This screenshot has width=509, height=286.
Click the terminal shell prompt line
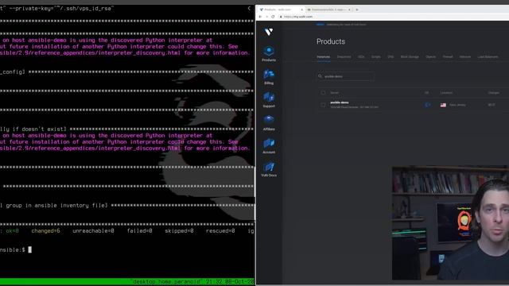[16, 249]
